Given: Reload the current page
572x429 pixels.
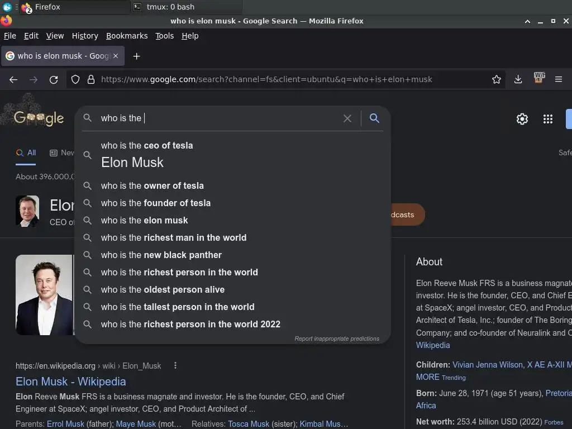Looking at the screenshot, I should click(x=54, y=79).
